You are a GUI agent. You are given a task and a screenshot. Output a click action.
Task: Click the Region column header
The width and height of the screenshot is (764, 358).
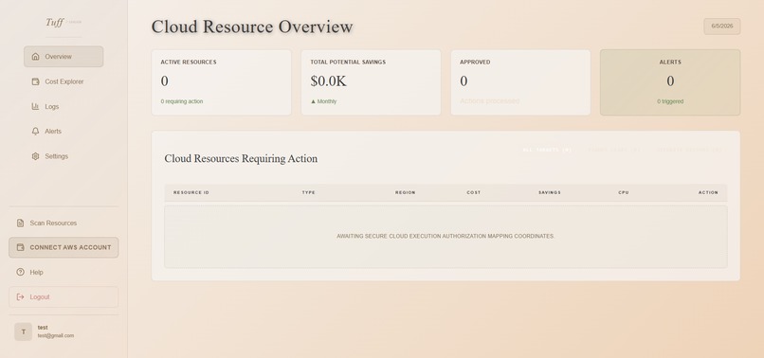pos(406,193)
